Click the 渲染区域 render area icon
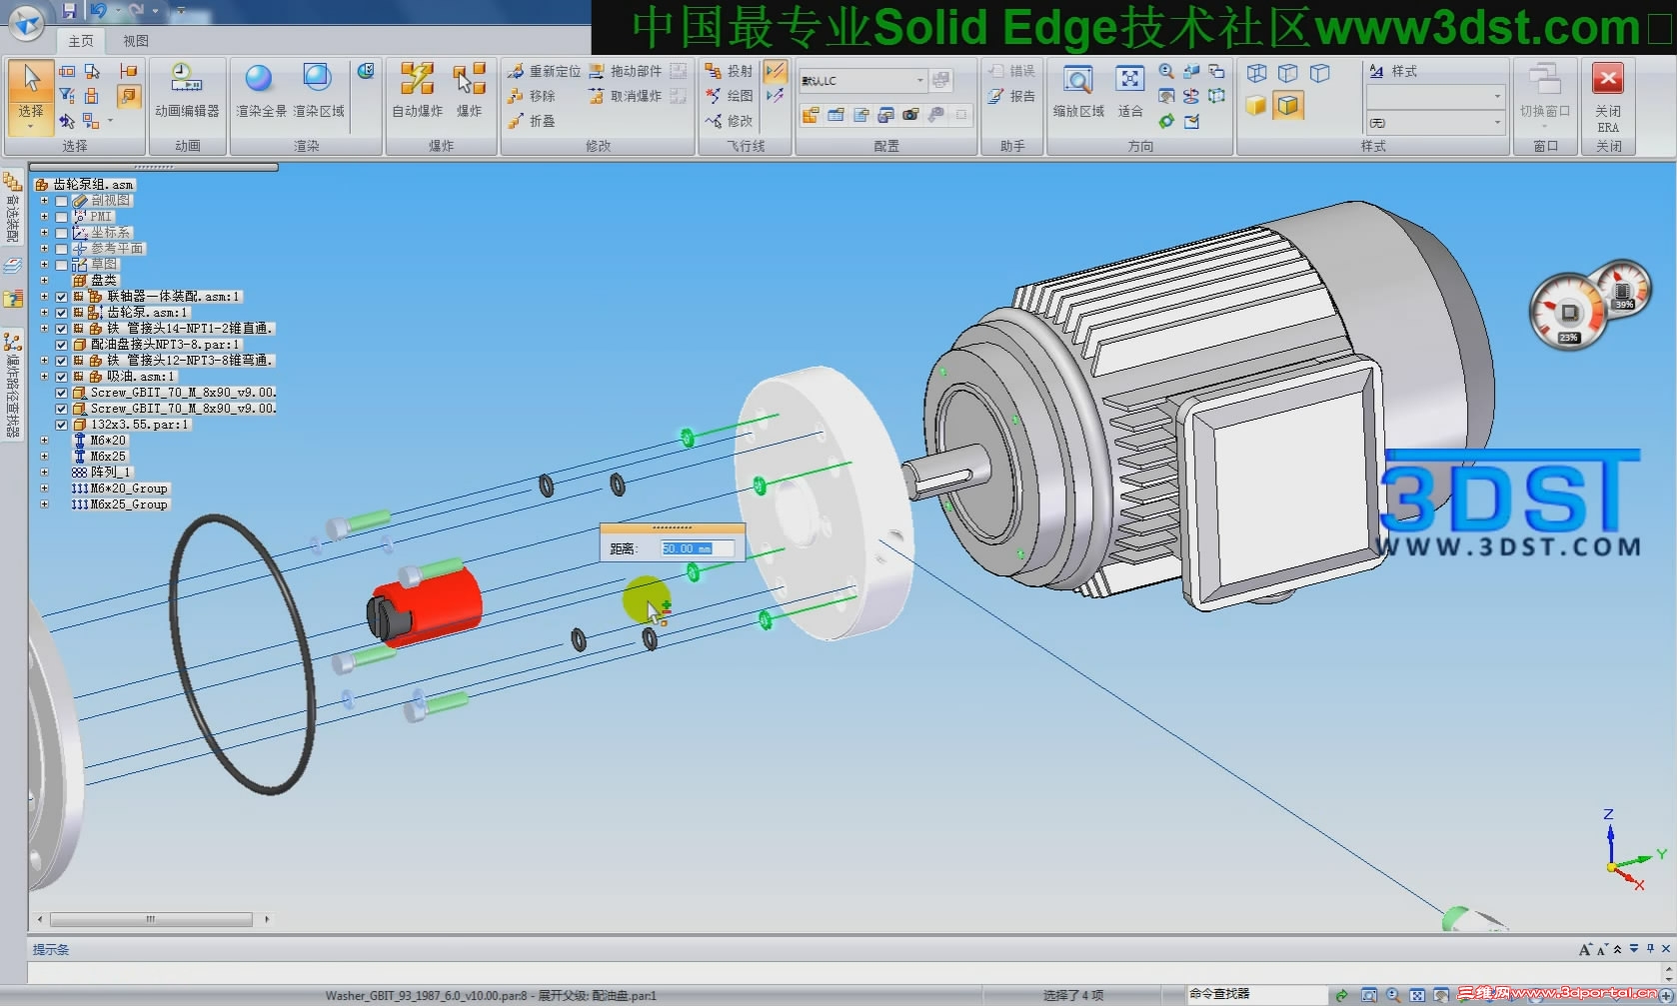 pos(318,90)
